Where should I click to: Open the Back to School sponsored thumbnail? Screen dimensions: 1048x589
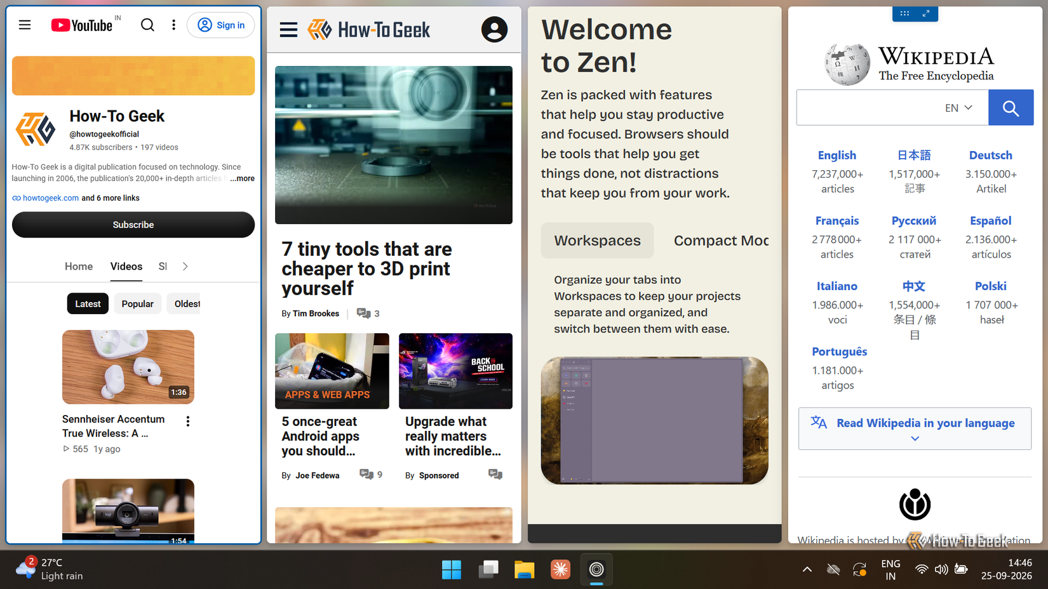point(455,371)
